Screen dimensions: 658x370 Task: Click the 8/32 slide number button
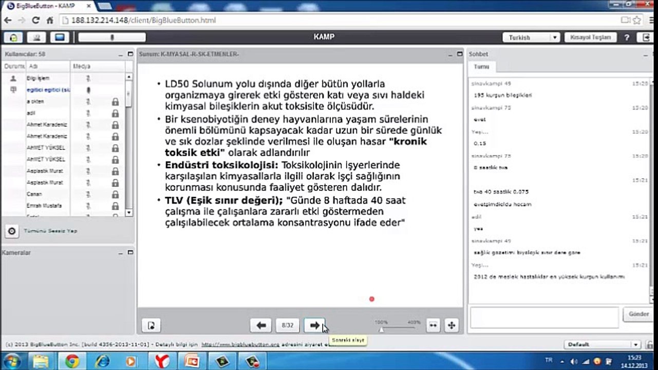(x=288, y=325)
